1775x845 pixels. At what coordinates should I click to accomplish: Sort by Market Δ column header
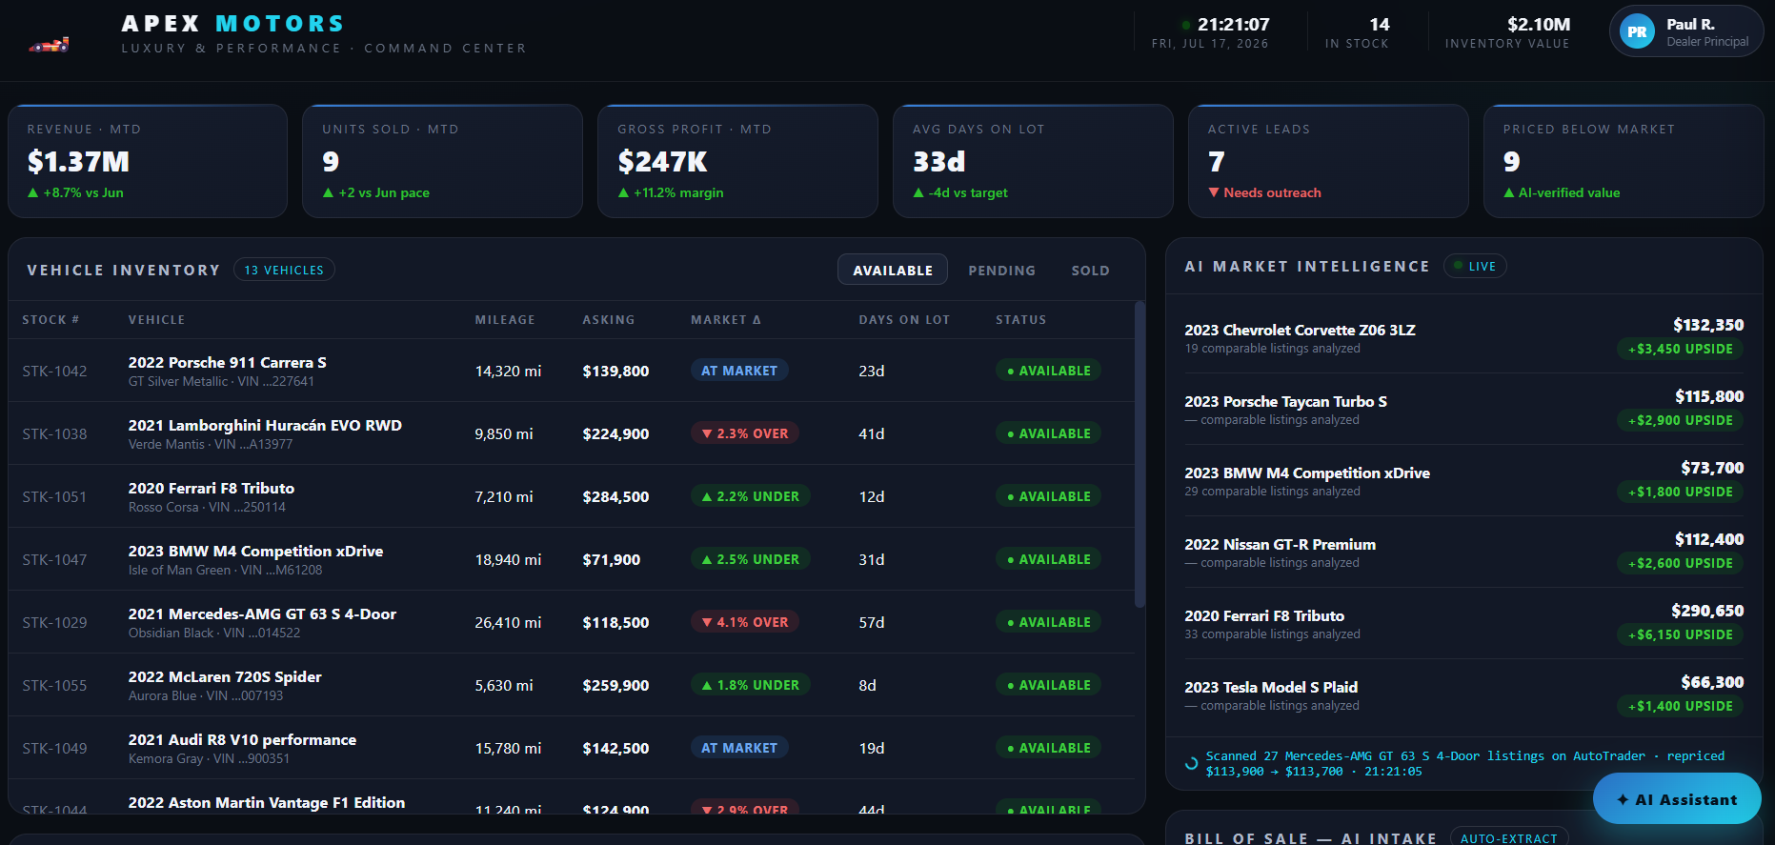click(x=726, y=320)
